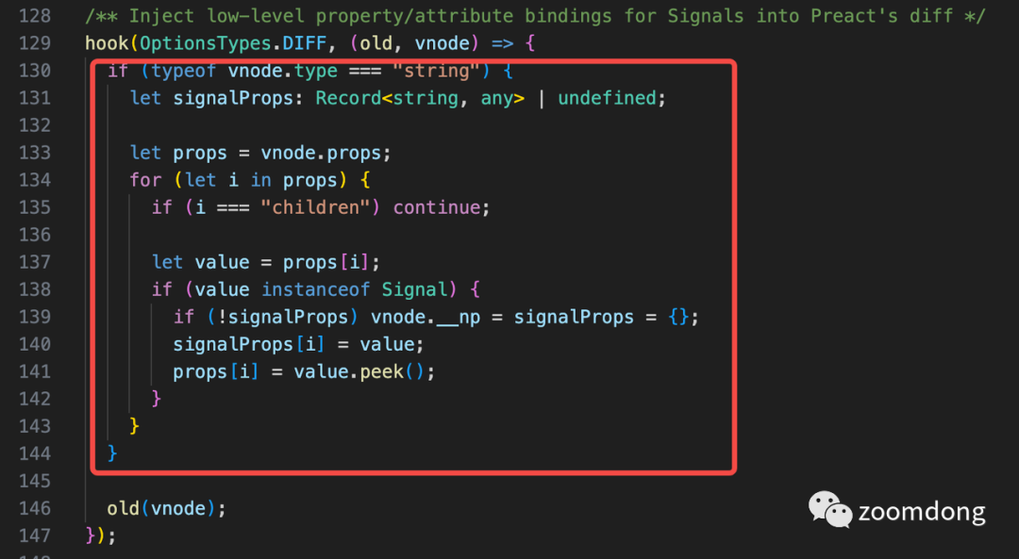The image size is (1019, 559).
Task: Click the comment text on line 128
Action: (x=536, y=16)
